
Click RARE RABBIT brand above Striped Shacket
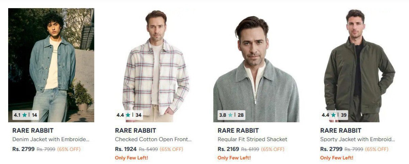coord(238,130)
